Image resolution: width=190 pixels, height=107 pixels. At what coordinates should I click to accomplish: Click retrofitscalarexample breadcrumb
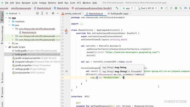pos(21,8)
